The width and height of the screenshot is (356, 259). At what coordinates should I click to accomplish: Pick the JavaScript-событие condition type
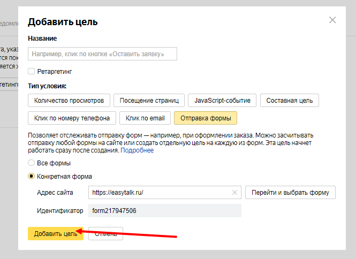pos(223,100)
